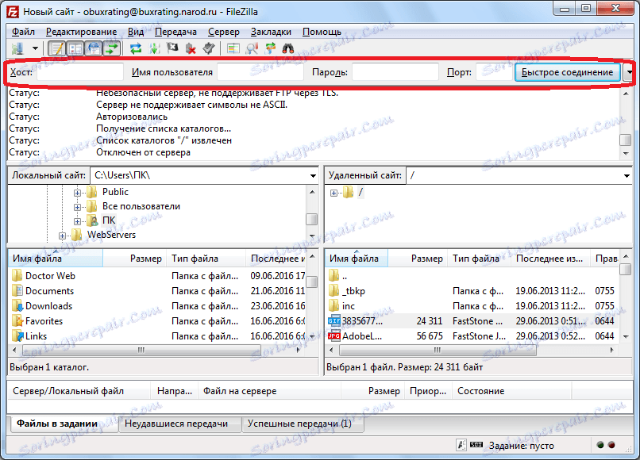Toggle directory comparison icon

(252, 48)
